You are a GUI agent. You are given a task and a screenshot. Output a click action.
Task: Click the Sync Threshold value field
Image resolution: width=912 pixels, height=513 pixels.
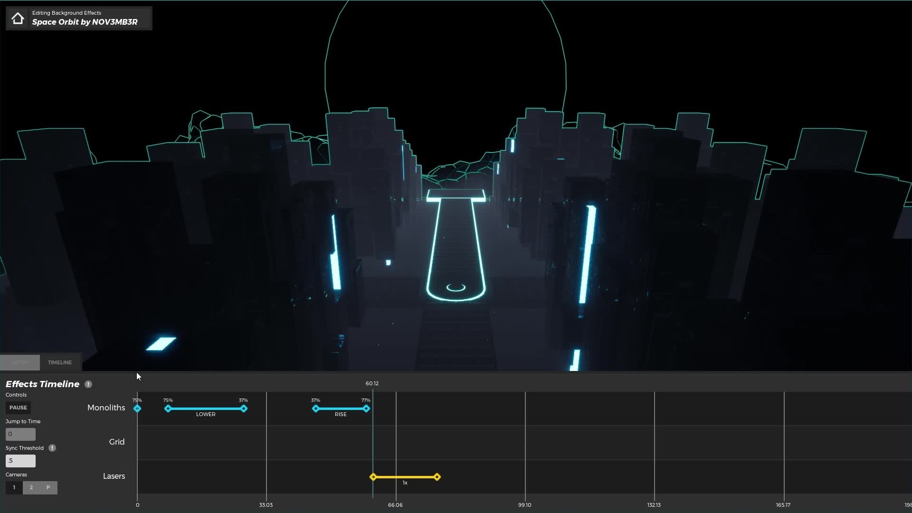coord(20,461)
